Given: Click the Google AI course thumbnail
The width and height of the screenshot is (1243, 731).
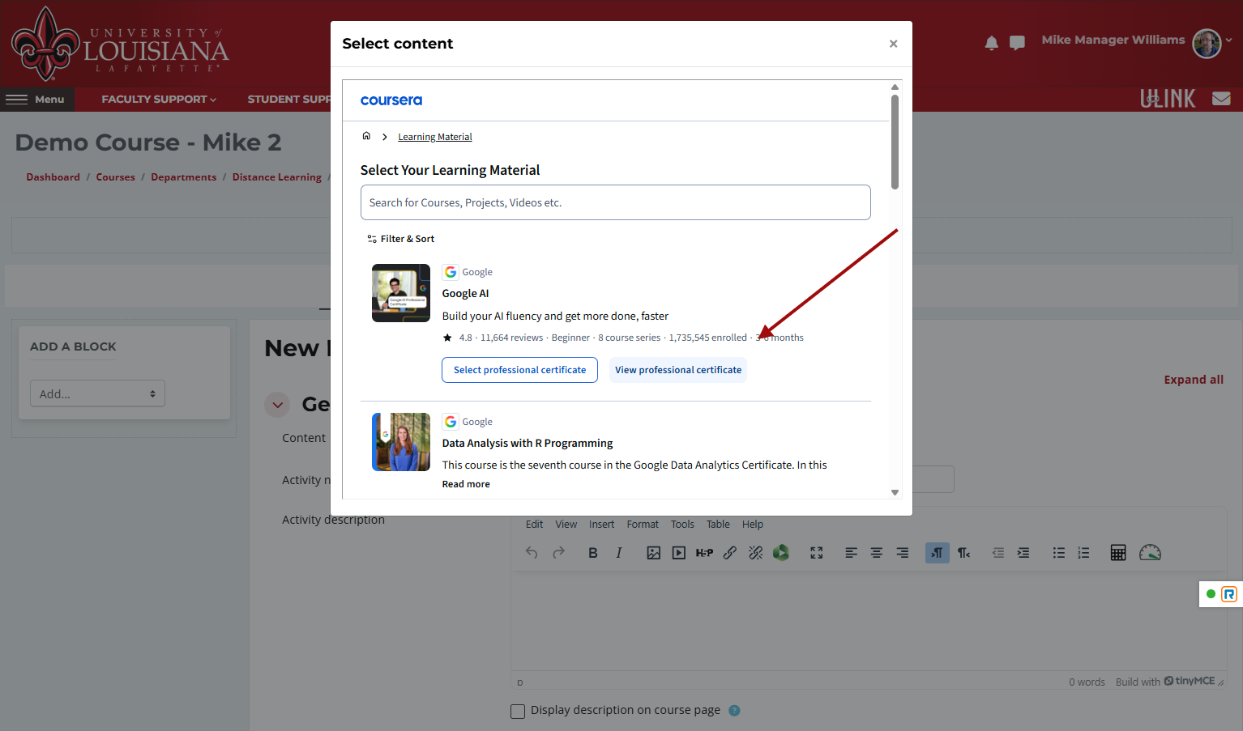Looking at the screenshot, I should click(401, 293).
